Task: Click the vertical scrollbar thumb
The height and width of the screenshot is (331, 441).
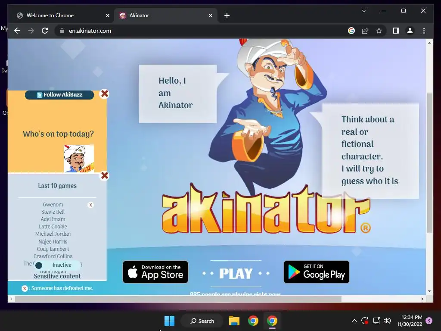Action: pyautogui.click(x=429, y=162)
